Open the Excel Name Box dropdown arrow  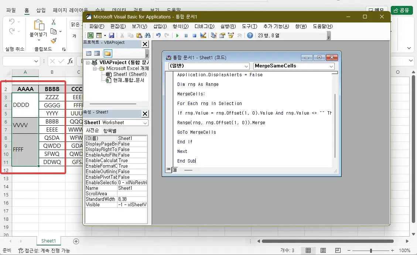click(x=36, y=61)
